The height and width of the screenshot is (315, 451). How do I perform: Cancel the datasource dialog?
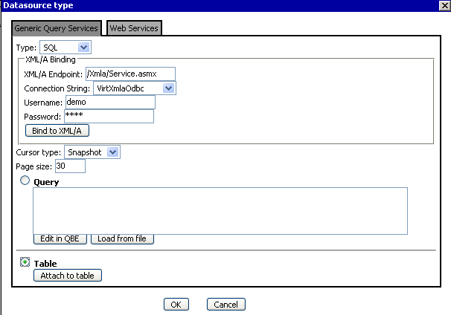point(225,304)
